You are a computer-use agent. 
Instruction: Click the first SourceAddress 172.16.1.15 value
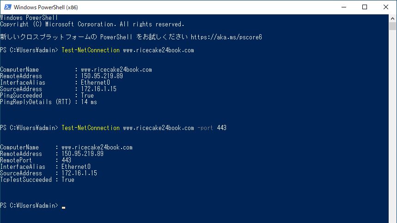(x=99, y=89)
